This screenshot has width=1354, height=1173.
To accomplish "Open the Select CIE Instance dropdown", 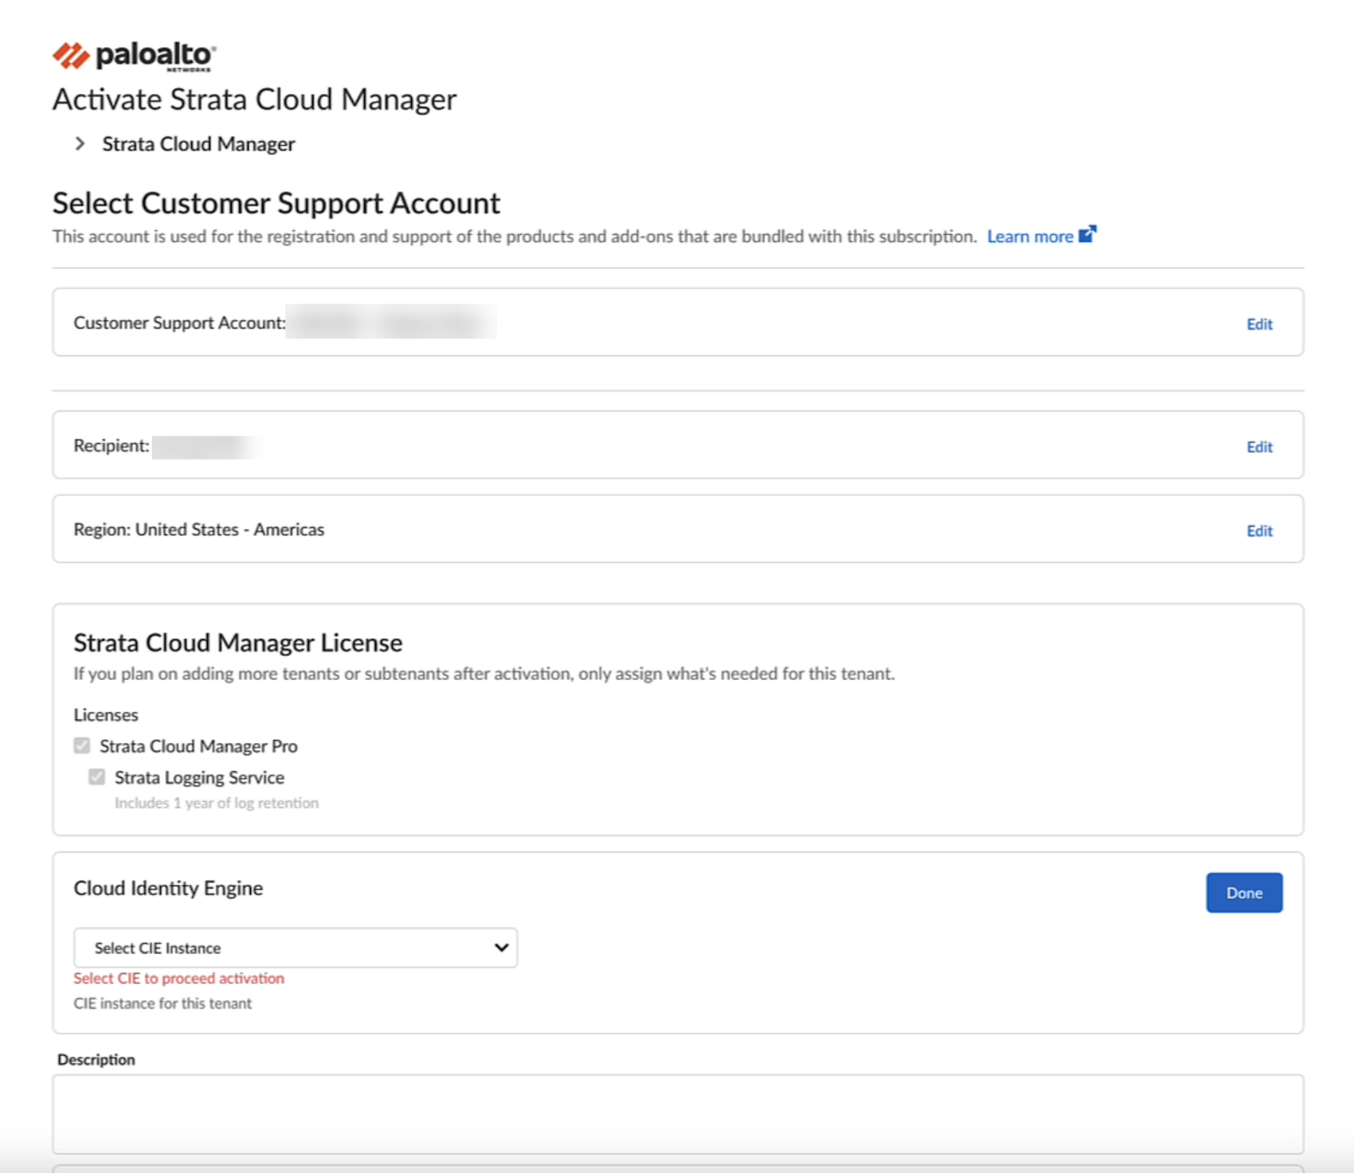I will pos(295,948).
